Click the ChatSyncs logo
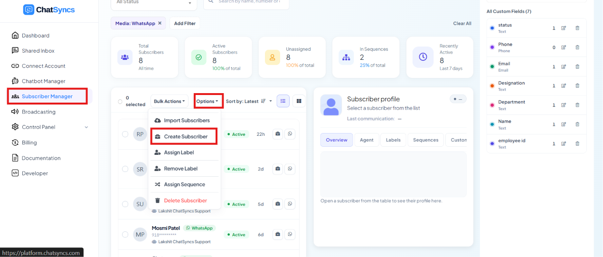The image size is (603, 257). point(49,10)
